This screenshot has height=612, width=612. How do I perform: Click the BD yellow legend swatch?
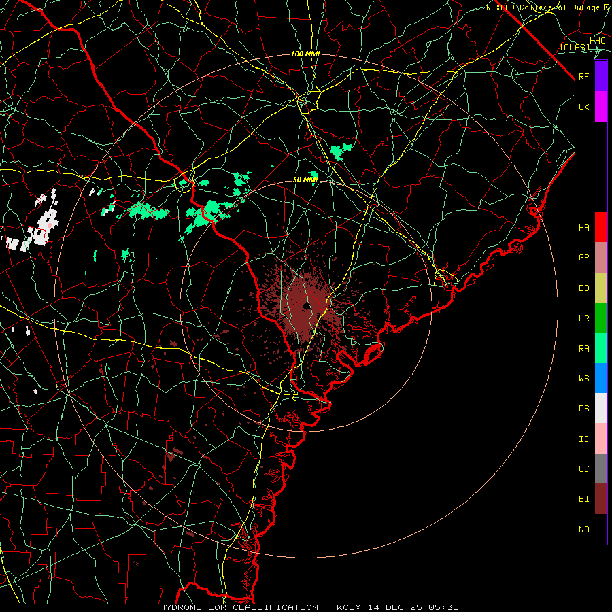pos(600,288)
